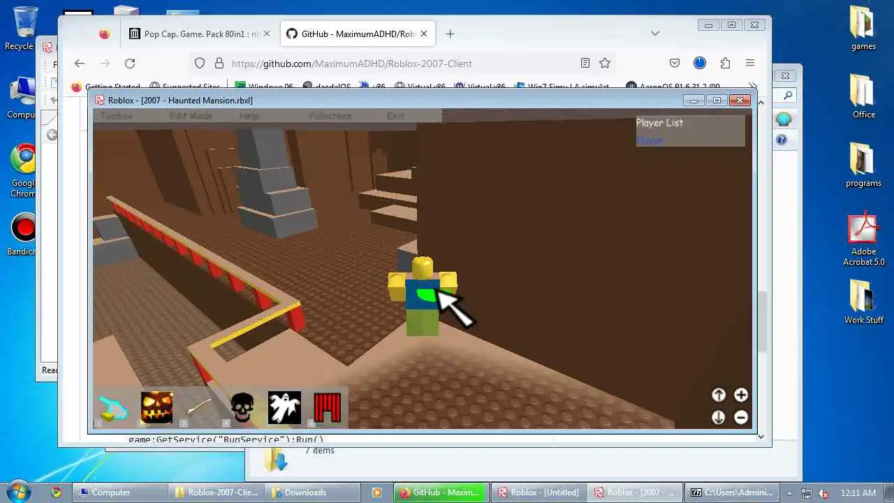Image resolution: width=894 pixels, height=503 pixels.
Task: Bookmark this page with the star
Action: (605, 63)
